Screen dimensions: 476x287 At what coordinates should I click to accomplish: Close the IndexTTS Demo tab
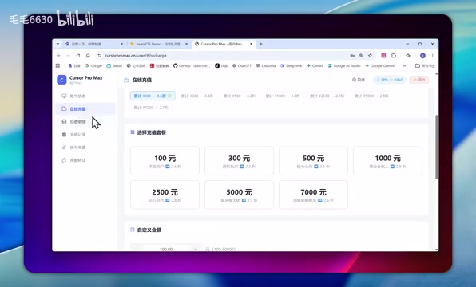coord(186,44)
